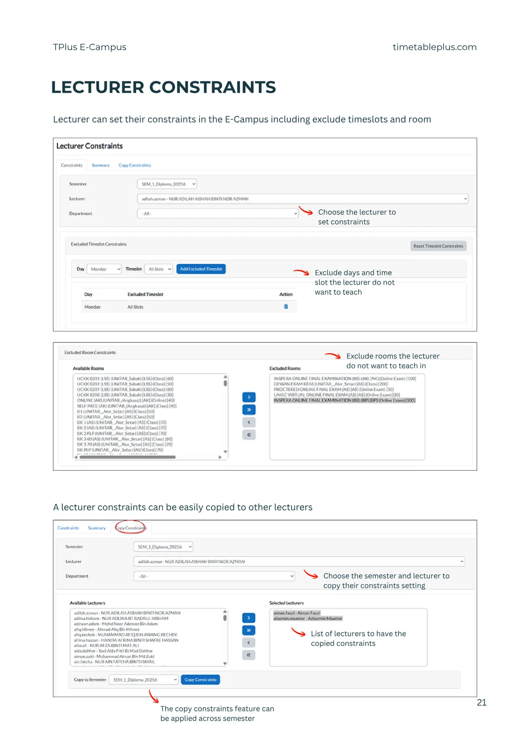Select highlighted INSPERA ONLINE FINAL EXAMINATION (IIB) (BP) room

point(344,400)
